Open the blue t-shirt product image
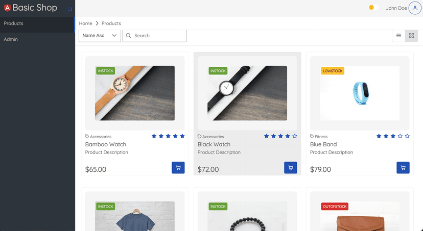Image resolution: width=423 pixels, height=231 pixels. tap(135, 216)
